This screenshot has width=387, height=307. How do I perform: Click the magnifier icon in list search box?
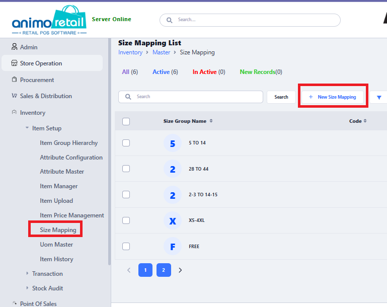128,97
